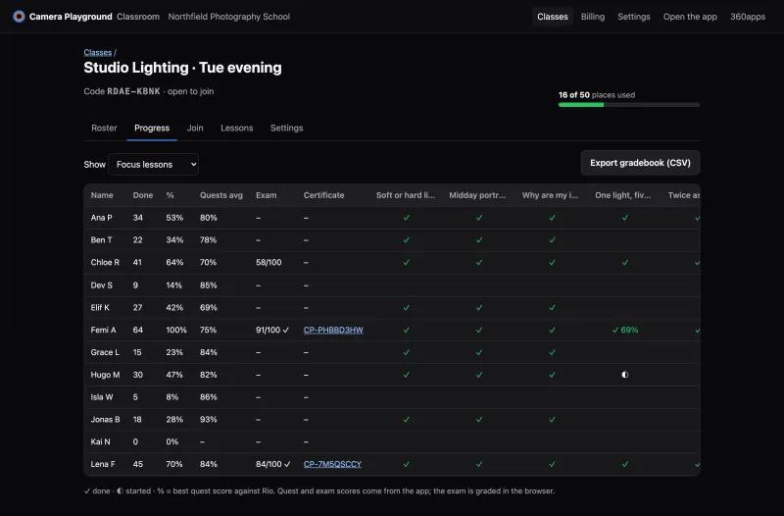This screenshot has width=784, height=516.
Task: Open the Show Focus lessons dropdown
Action: pyautogui.click(x=153, y=164)
